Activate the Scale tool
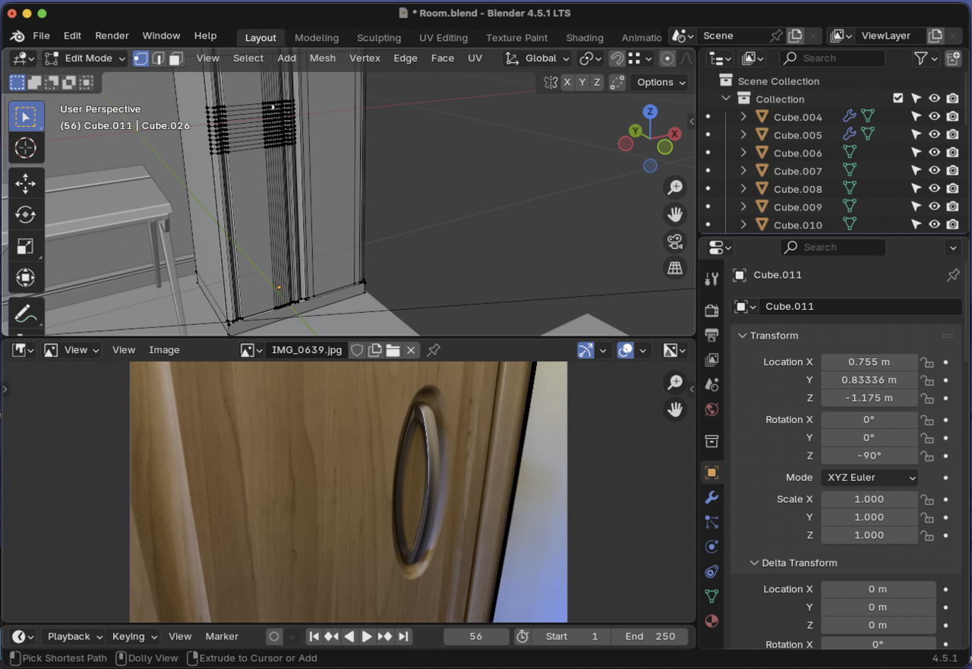 tap(26, 246)
